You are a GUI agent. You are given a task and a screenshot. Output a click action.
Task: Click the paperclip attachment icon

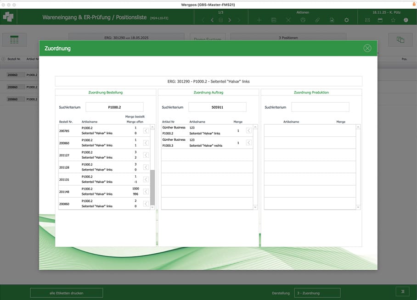point(317,20)
